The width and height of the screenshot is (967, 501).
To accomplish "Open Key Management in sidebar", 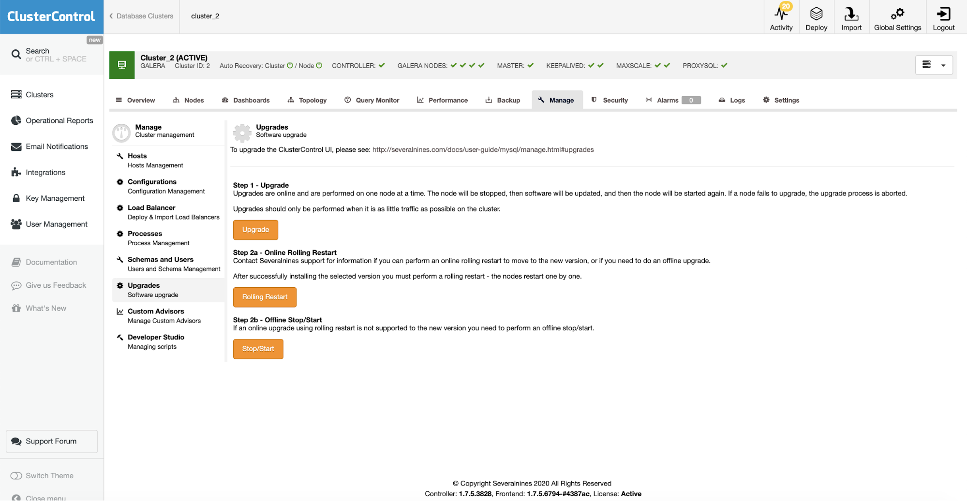I will coord(48,198).
